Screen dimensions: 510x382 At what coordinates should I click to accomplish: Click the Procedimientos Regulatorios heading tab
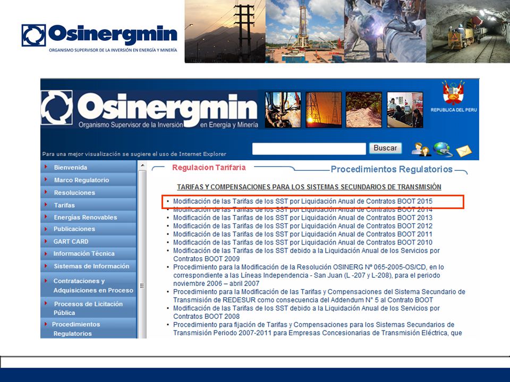coord(392,169)
